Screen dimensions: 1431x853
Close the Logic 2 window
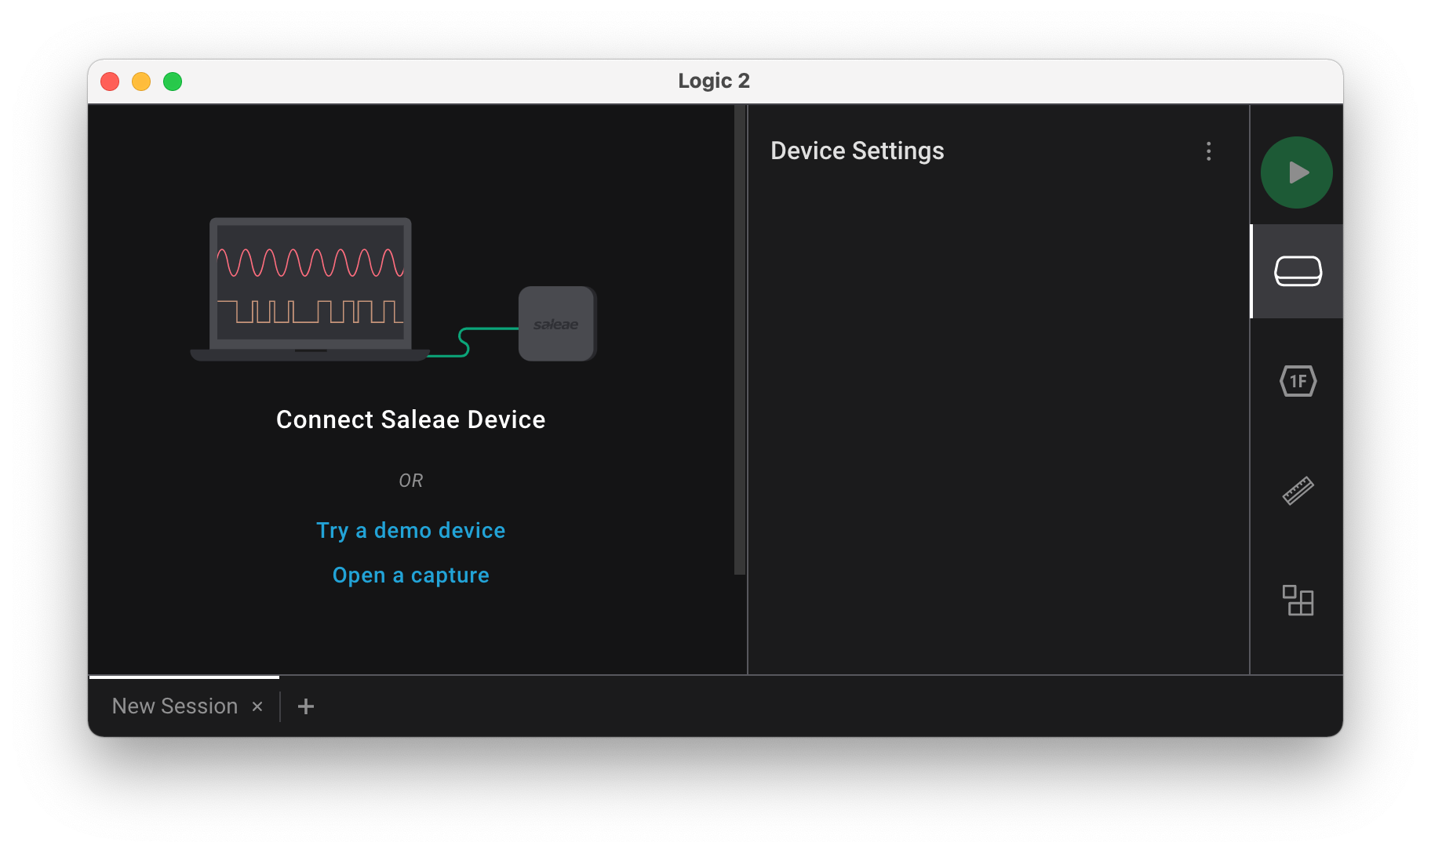tap(110, 82)
